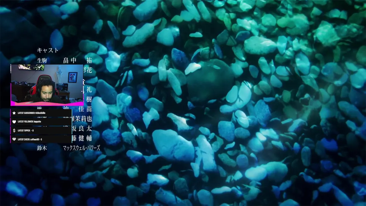This screenshot has width=366, height=206.
Task: Click the "LATEST CHEER: coffeee101 - 5" text
Action: (x=30, y=139)
